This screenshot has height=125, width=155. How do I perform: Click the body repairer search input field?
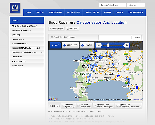pyautogui.click(x=115, y=37)
